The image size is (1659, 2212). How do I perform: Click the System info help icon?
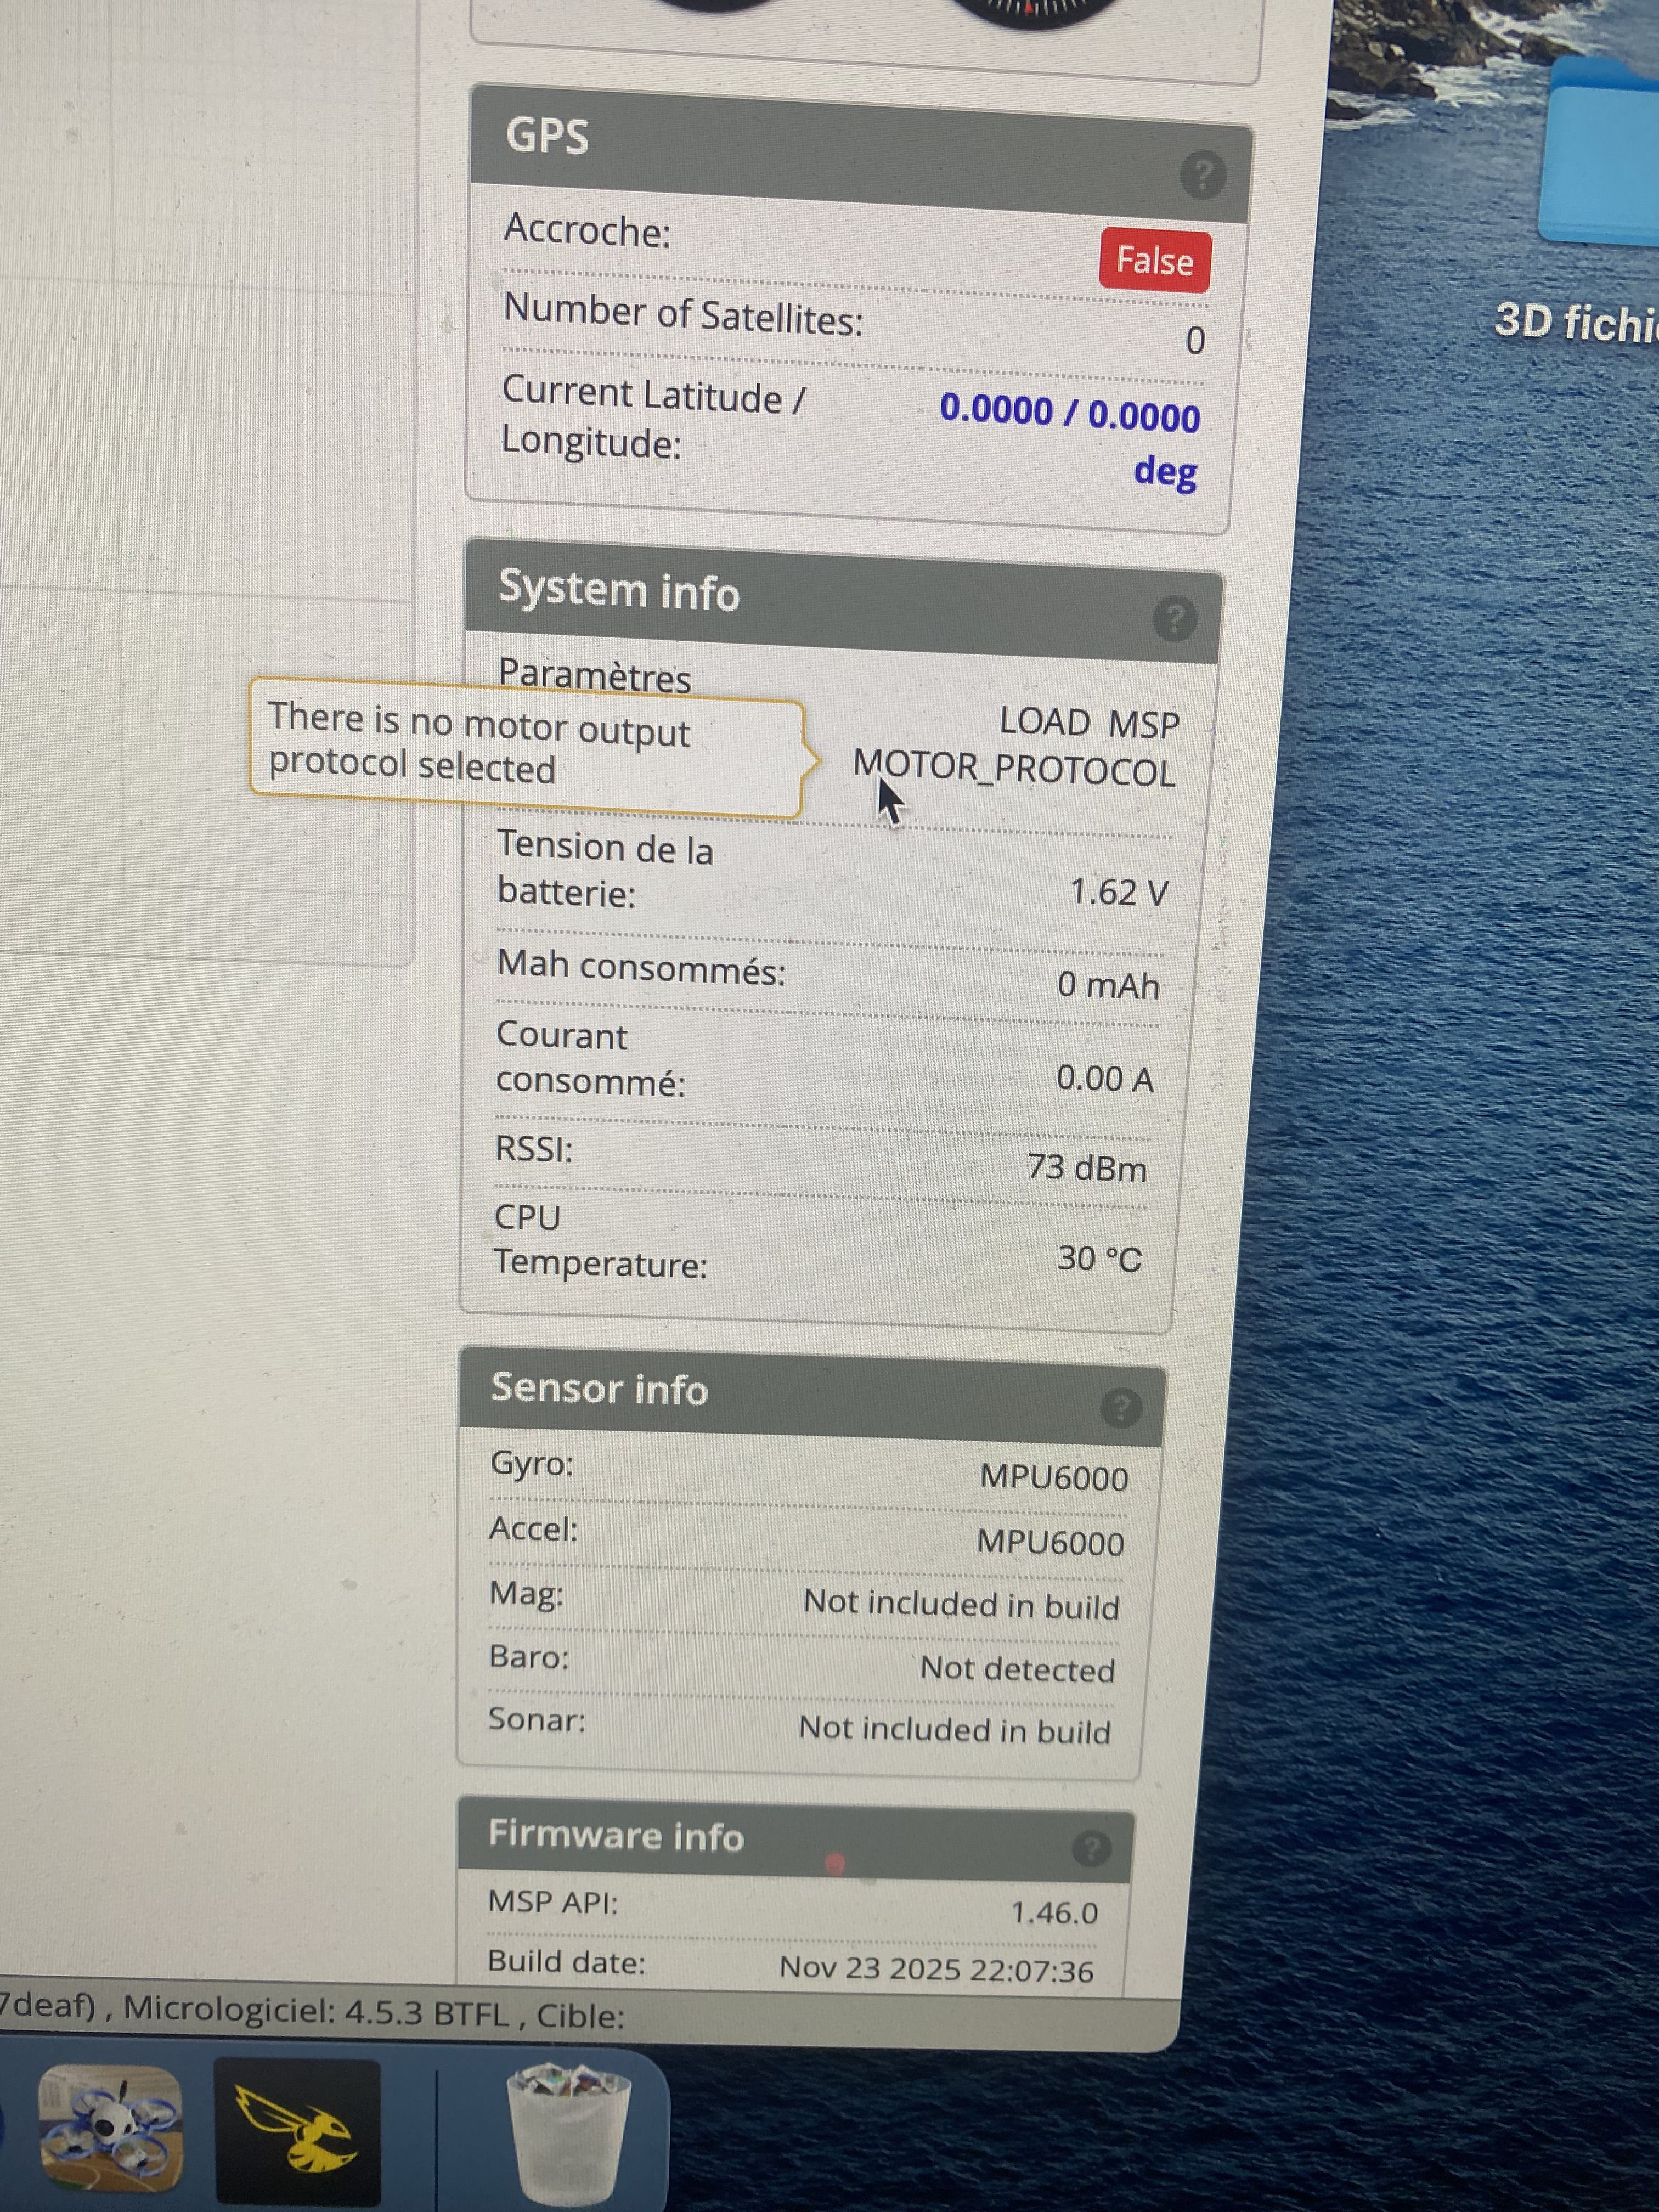[1174, 619]
